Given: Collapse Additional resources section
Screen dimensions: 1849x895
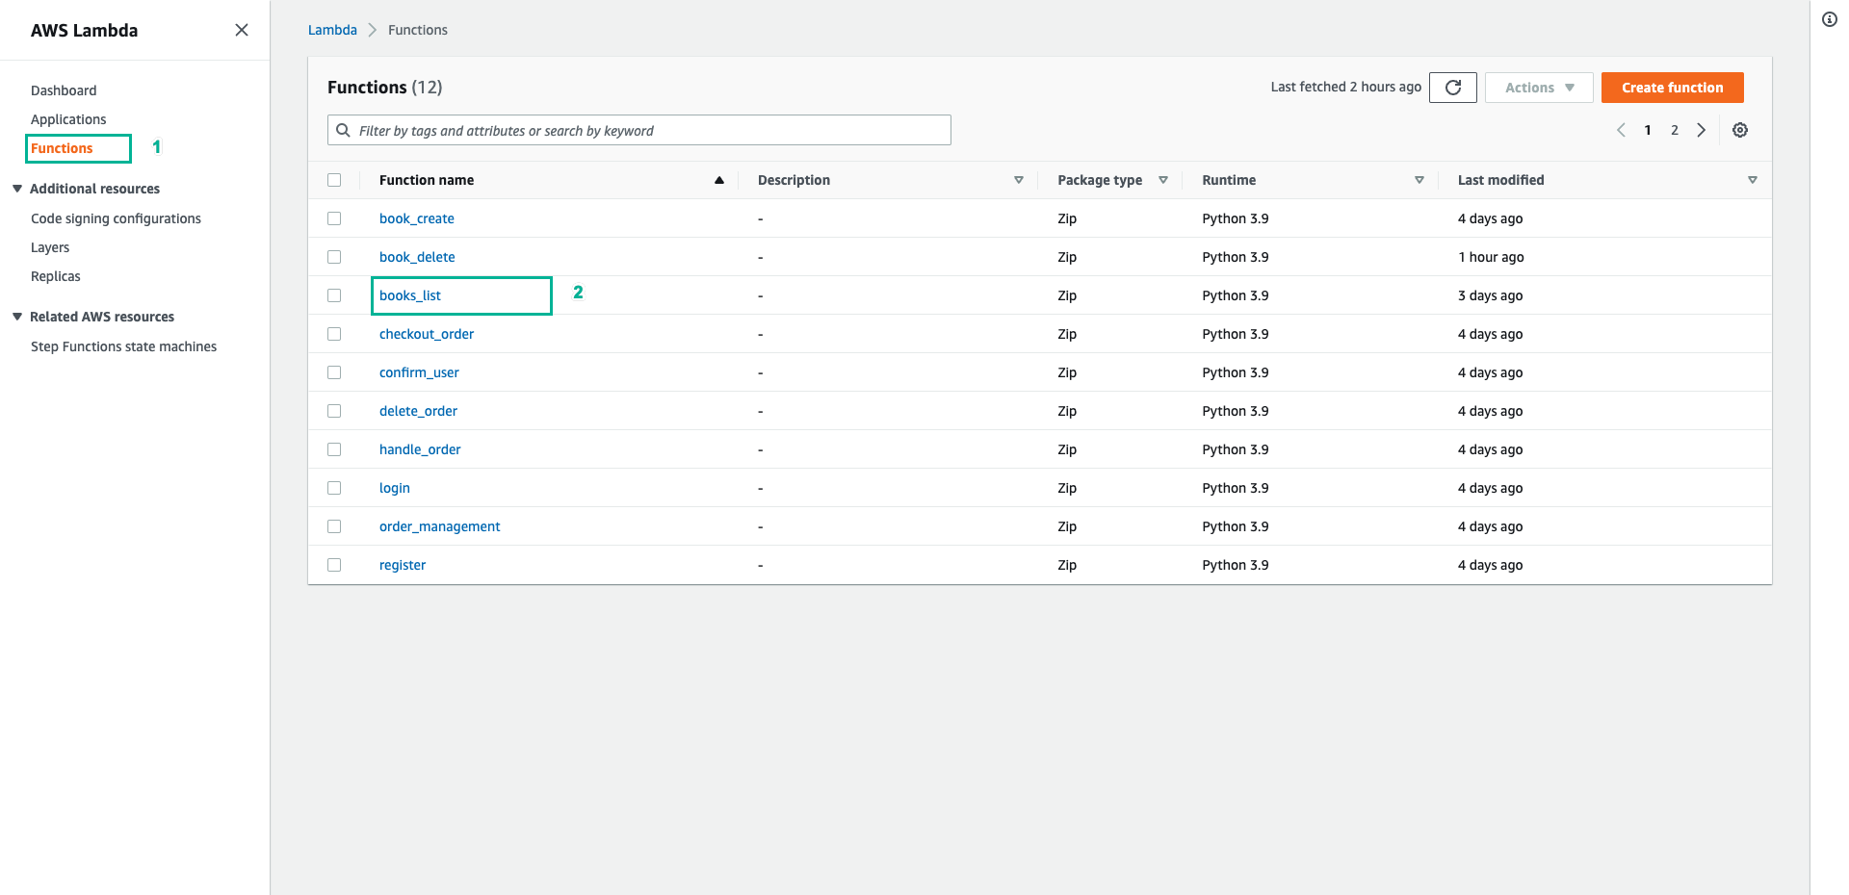Looking at the screenshot, I should point(17,189).
